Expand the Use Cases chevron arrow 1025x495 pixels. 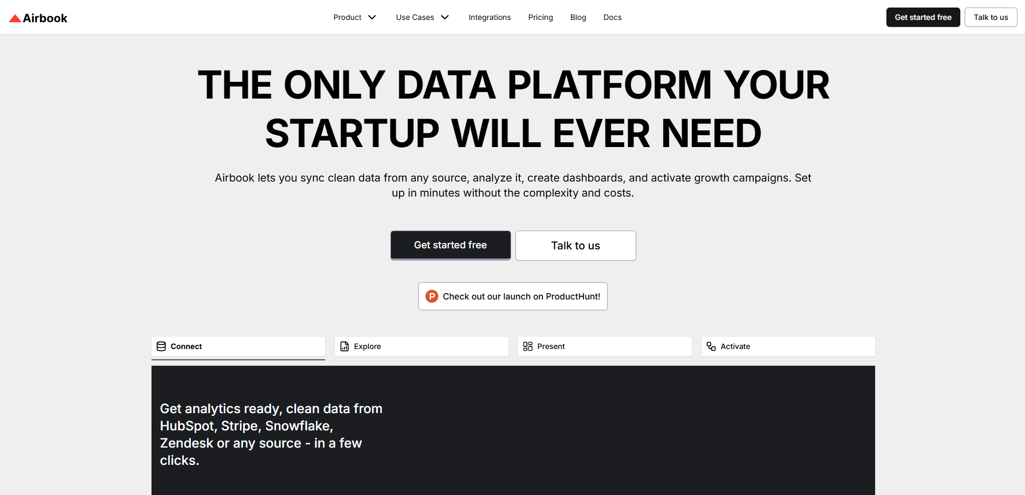click(445, 17)
